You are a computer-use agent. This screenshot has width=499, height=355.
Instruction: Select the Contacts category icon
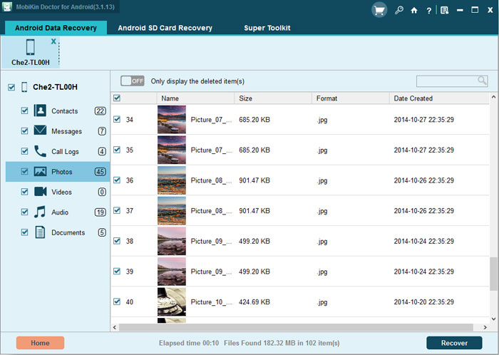click(40, 110)
